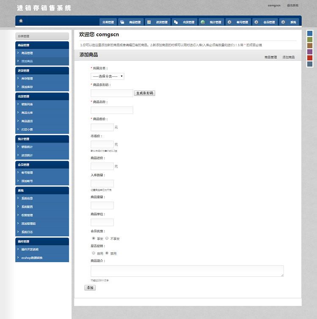The image size is (317, 319).
Task: Click comgscn username link at top right
Action: click(274, 5)
